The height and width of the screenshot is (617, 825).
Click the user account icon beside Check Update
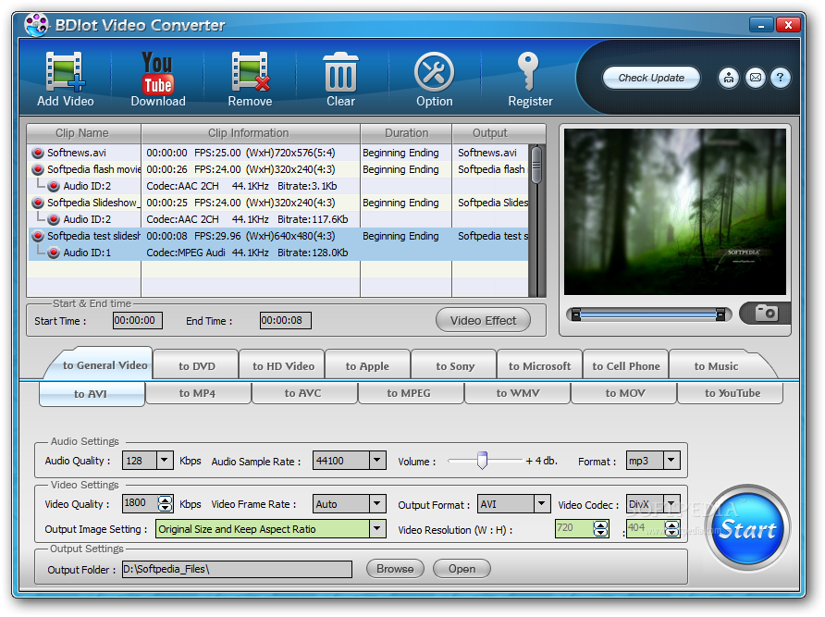pos(729,78)
